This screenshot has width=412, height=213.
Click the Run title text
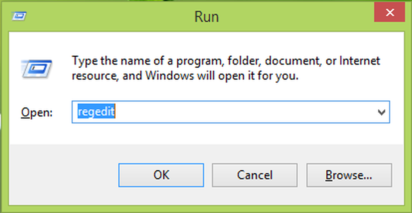[x=206, y=17]
